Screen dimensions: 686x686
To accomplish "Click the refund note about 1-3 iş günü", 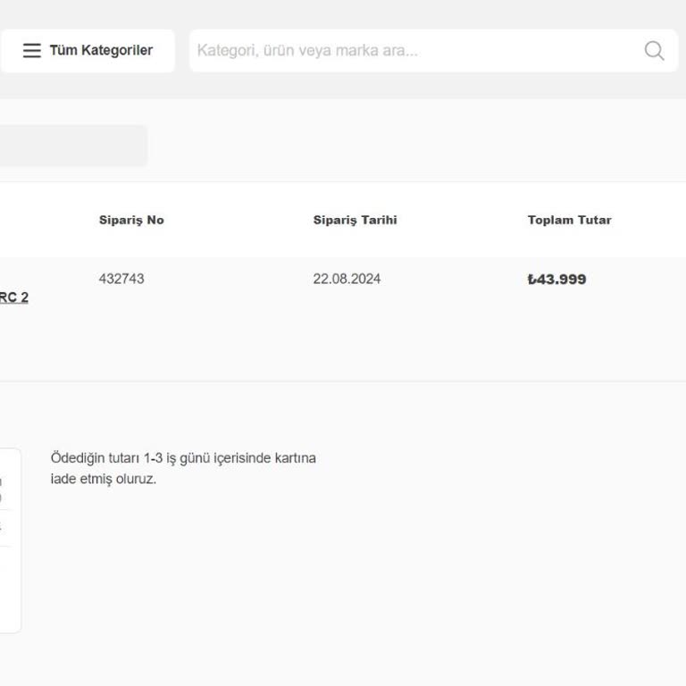I will [x=183, y=469].
